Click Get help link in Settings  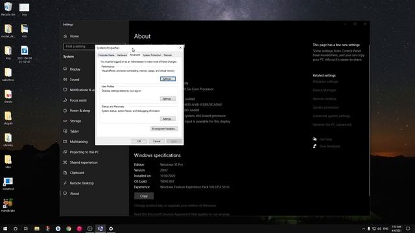pyautogui.click(x=326, y=139)
